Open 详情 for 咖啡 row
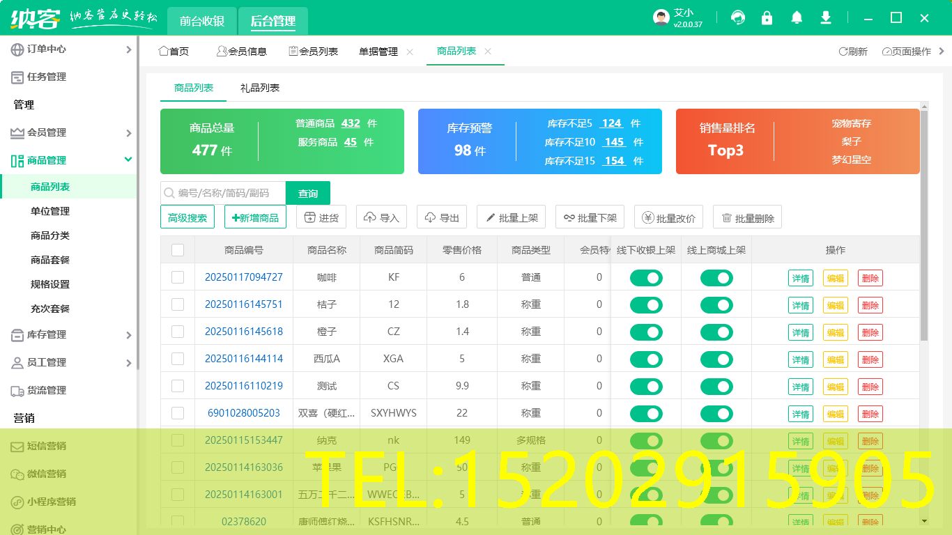Image resolution: width=952 pixels, height=535 pixels. pyautogui.click(x=801, y=278)
